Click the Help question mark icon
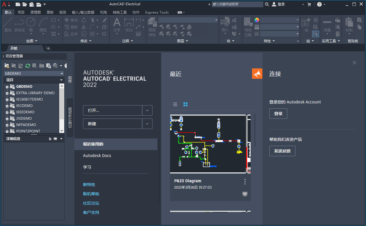 pos(319,4)
